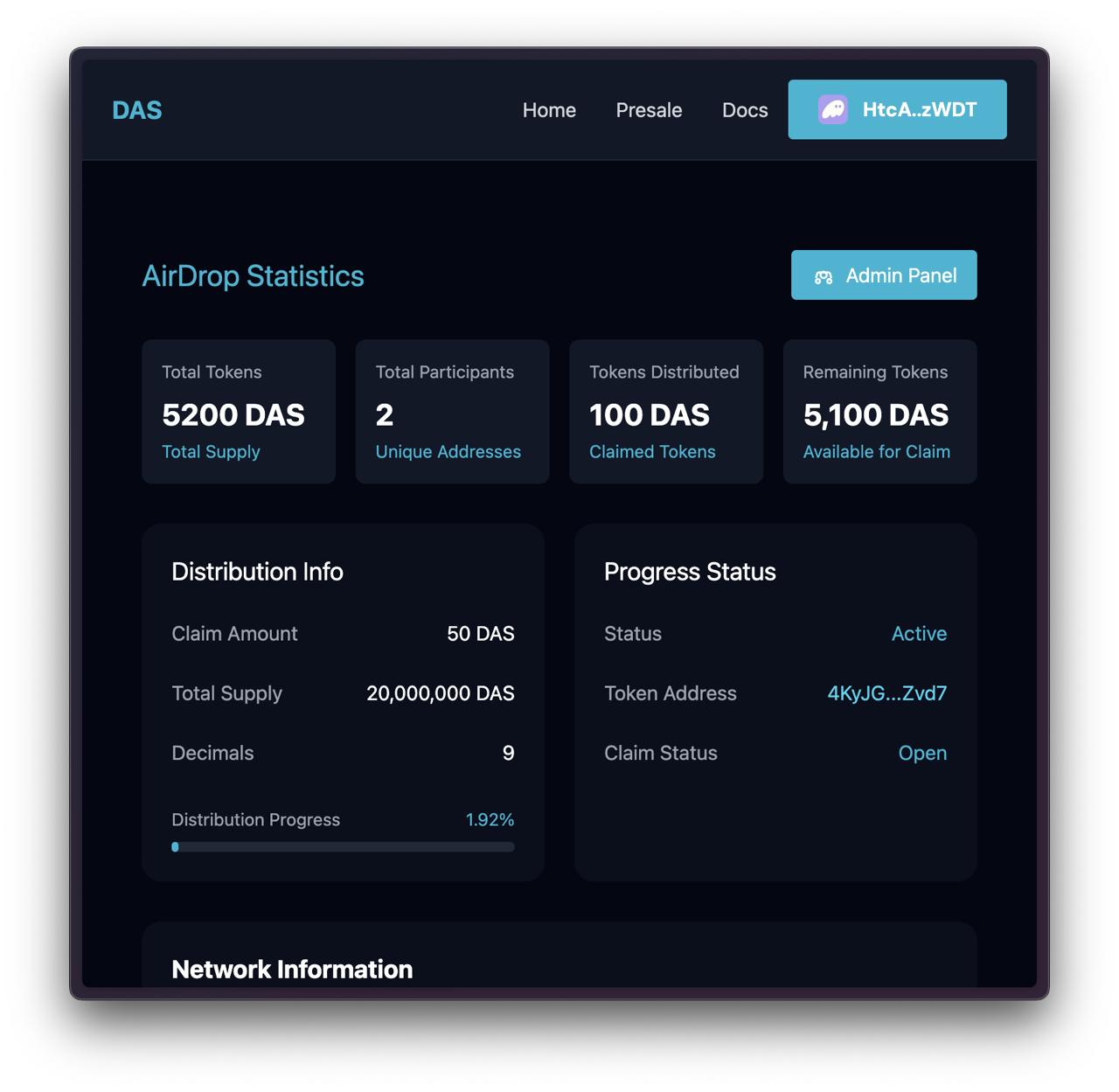Click the distribution progress bar
Image resolution: width=1119 pixels, height=1092 pixels.
(x=343, y=846)
